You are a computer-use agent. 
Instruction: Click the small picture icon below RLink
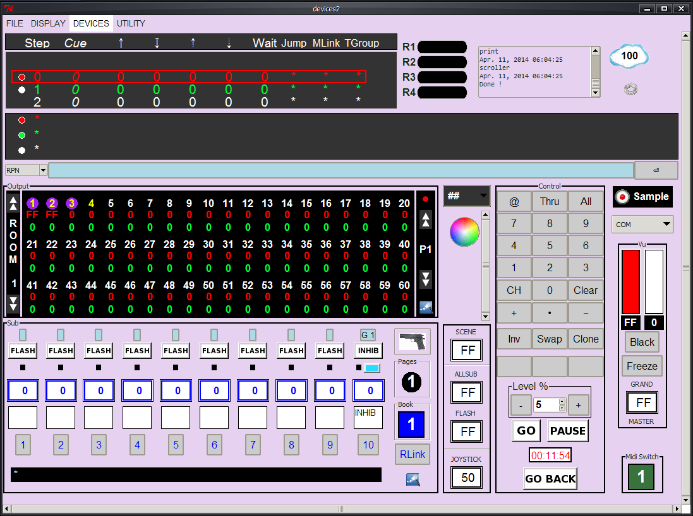pyautogui.click(x=413, y=480)
